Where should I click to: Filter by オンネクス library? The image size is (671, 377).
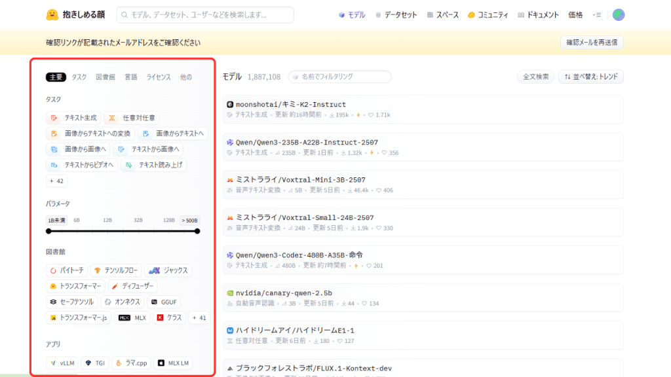click(123, 302)
